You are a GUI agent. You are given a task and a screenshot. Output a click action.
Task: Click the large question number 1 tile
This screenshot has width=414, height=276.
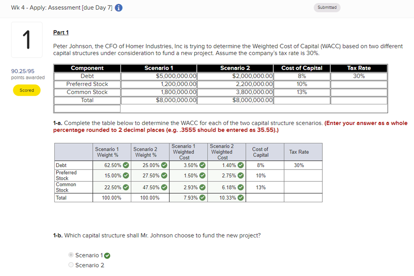click(26, 39)
